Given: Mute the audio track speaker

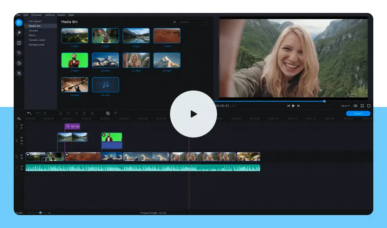Looking at the screenshot, I should [x=22, y=166].
